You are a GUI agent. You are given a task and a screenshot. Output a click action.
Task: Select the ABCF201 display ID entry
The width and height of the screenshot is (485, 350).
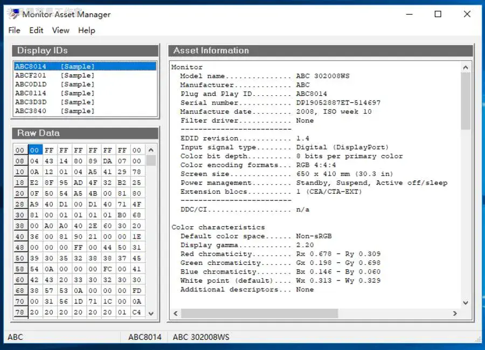click(85, 75)
